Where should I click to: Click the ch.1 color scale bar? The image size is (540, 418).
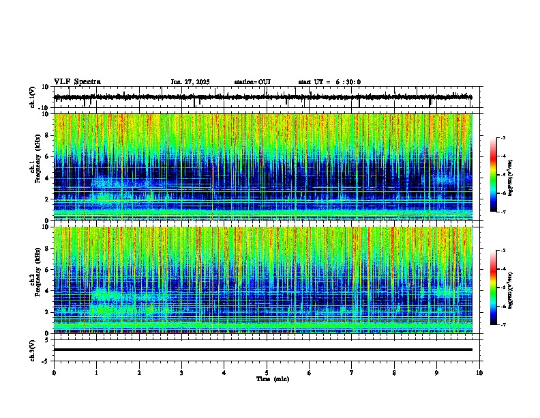[494, 175]
